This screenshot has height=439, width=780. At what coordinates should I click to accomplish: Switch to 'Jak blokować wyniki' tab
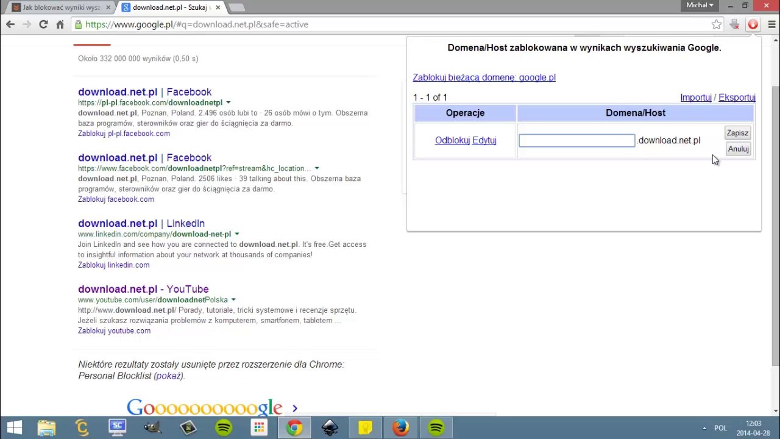60,8
